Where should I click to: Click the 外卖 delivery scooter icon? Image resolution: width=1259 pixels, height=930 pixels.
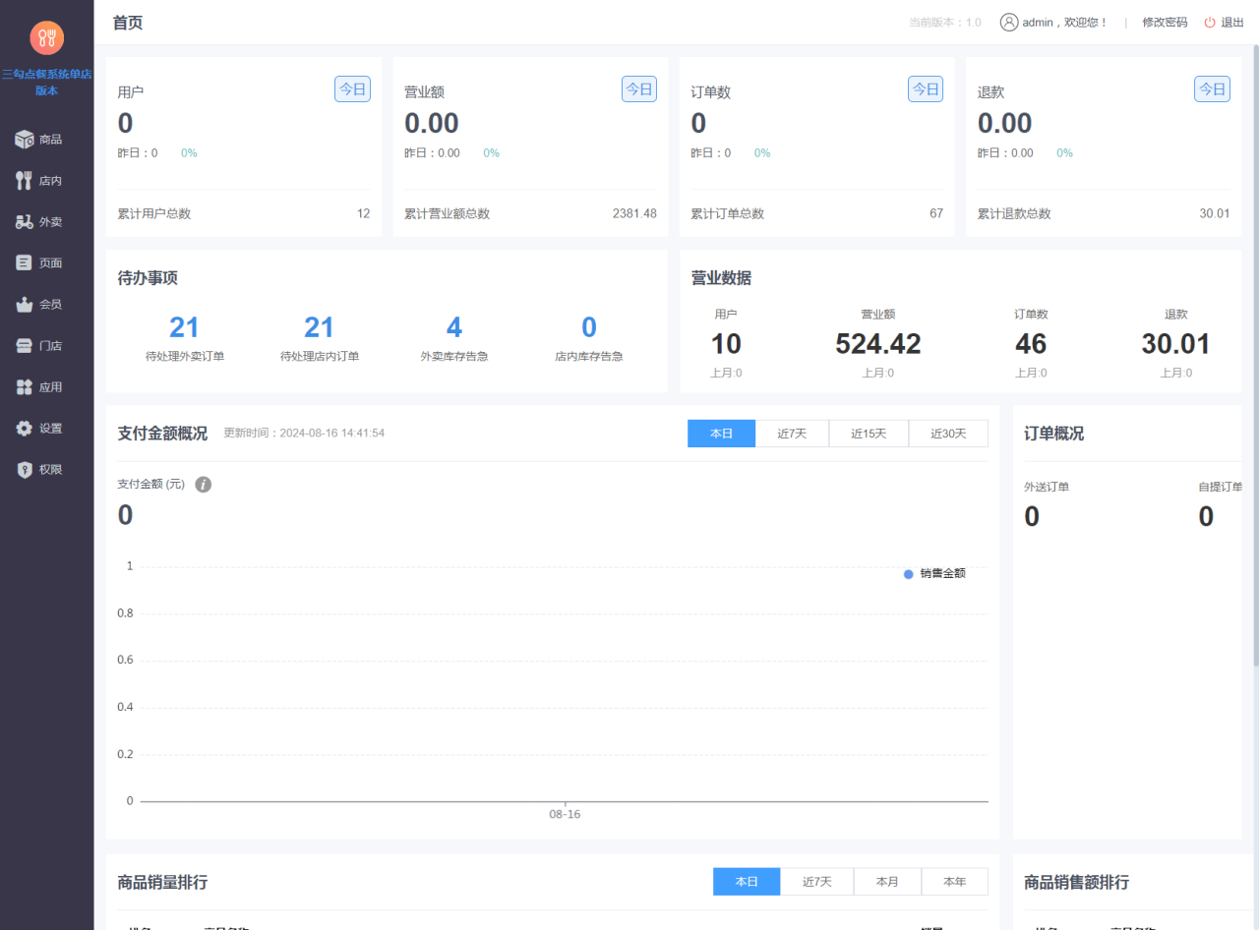click(25, 222)
